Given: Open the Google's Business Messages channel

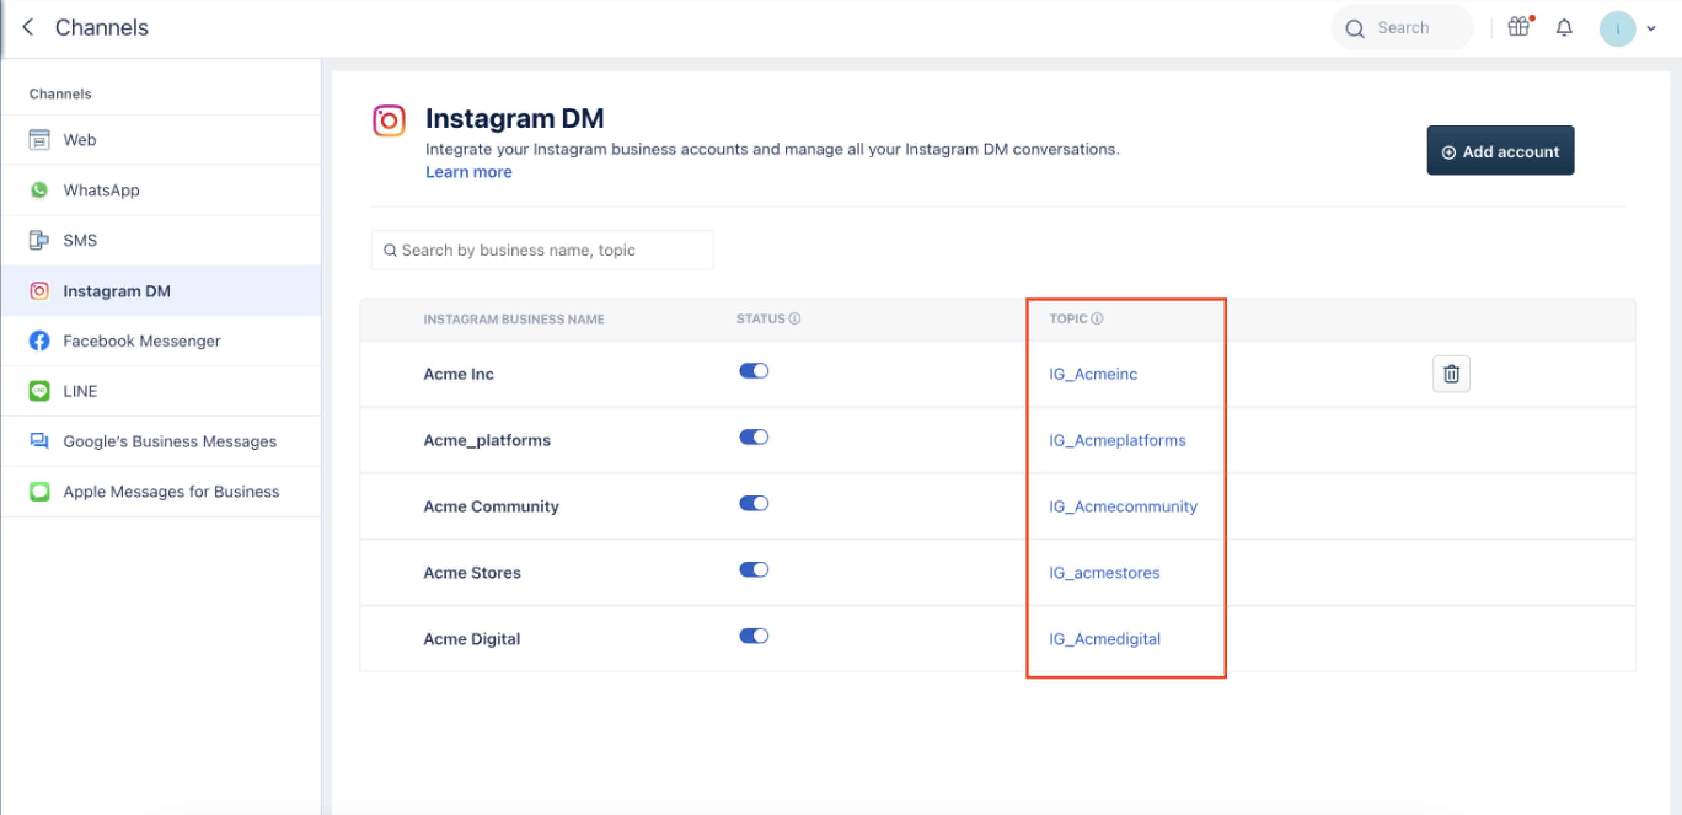Looking at the screenshot, I should click(x=169, y=441).
